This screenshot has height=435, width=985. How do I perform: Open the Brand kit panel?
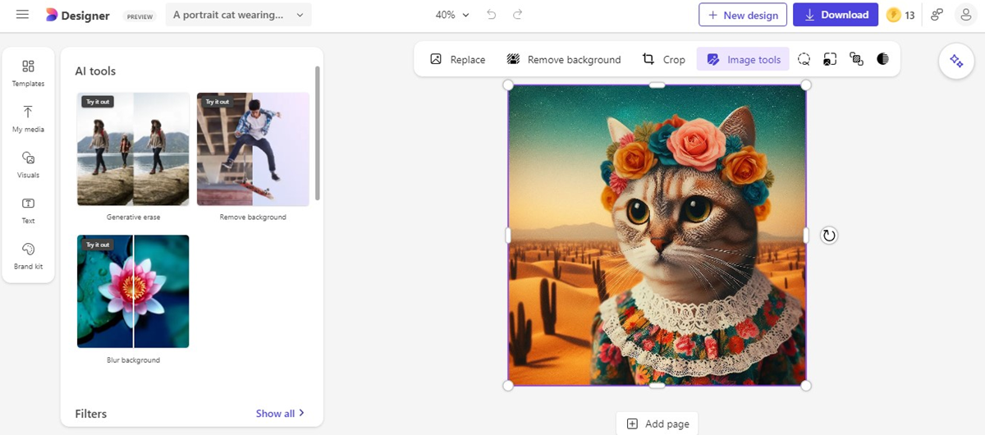[x=28, y=255]
